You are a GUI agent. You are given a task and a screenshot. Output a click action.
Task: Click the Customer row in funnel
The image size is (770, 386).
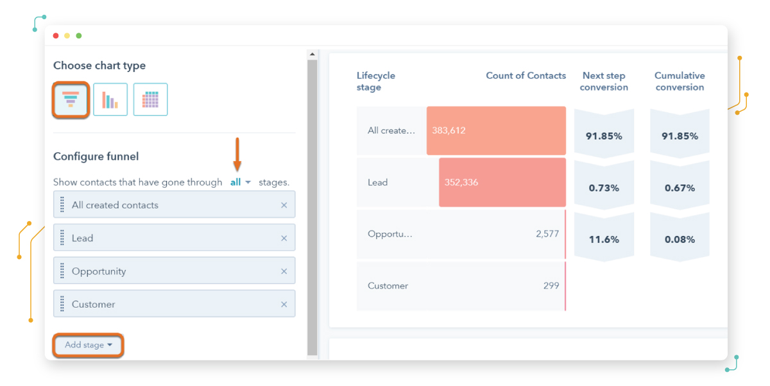click(461, 286)
